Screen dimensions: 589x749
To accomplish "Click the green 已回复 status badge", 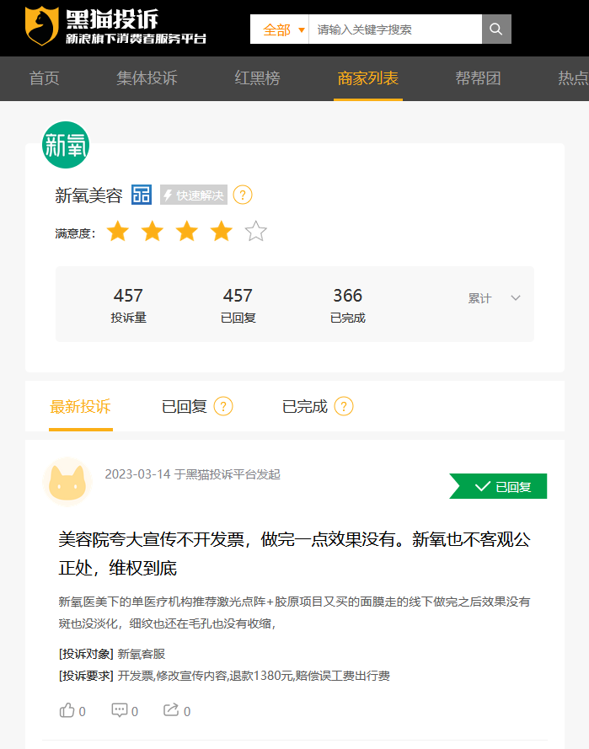I will (498, 486).
